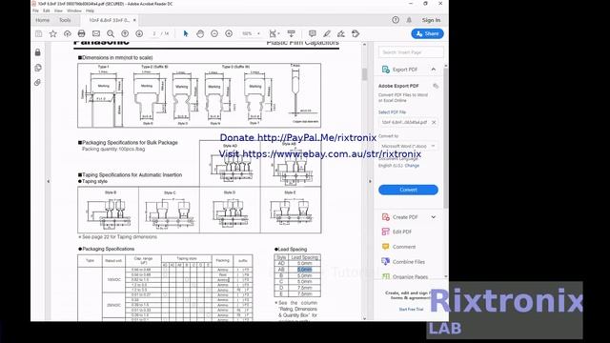Collapse the right tools pane arrow
Viewport: 610px width, 343px height.
(370, 181)
